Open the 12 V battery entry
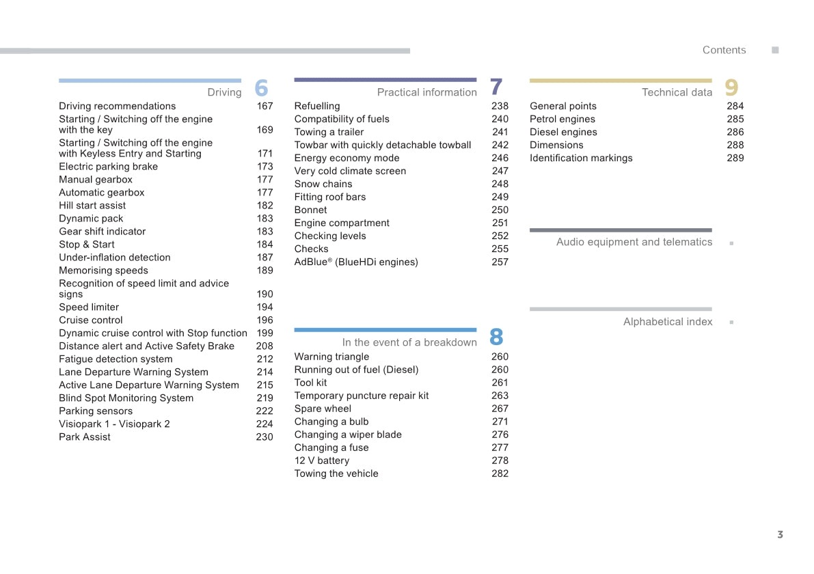Screen dimensions: 814x574 click(x=321, y=461)
